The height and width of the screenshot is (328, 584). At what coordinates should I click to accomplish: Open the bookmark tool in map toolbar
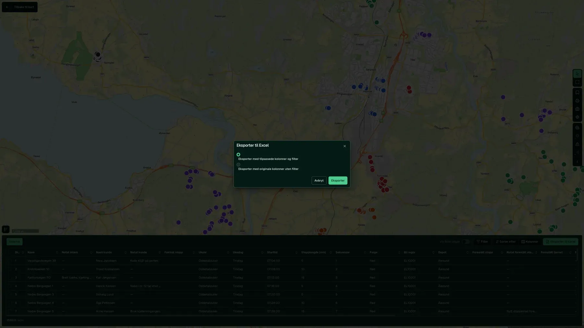pyautogui.click(x=577, y=93)
